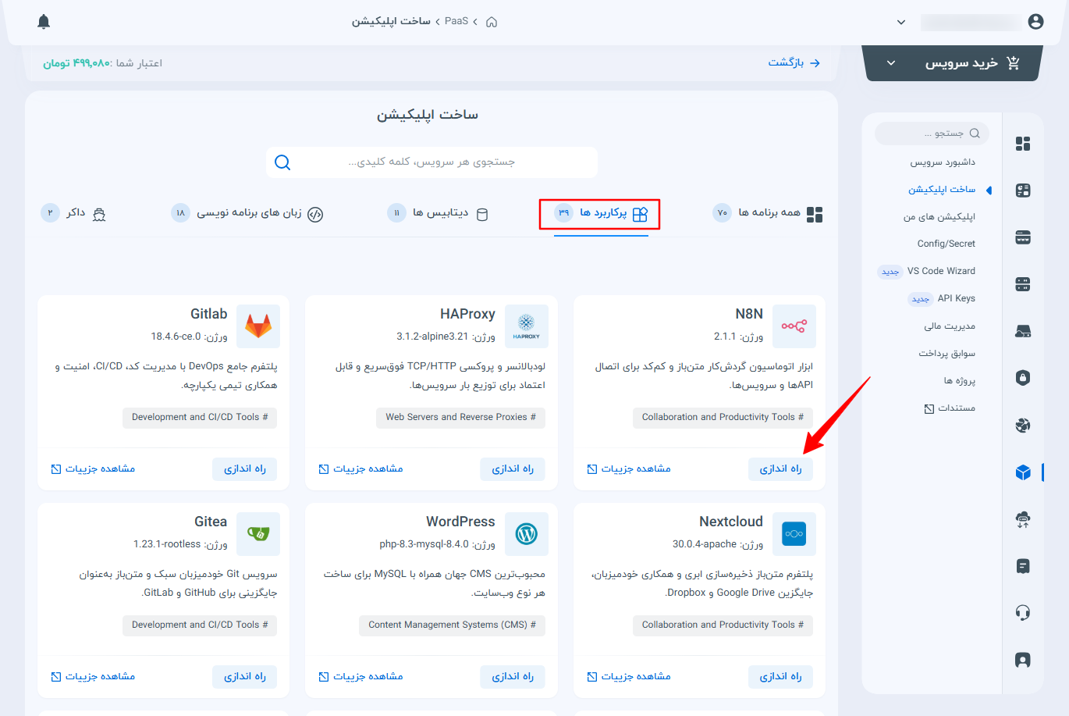Viewport: 1069px width, 716px height.
Task: Click the "بازگشت" back link
Action: click(794, 62)
